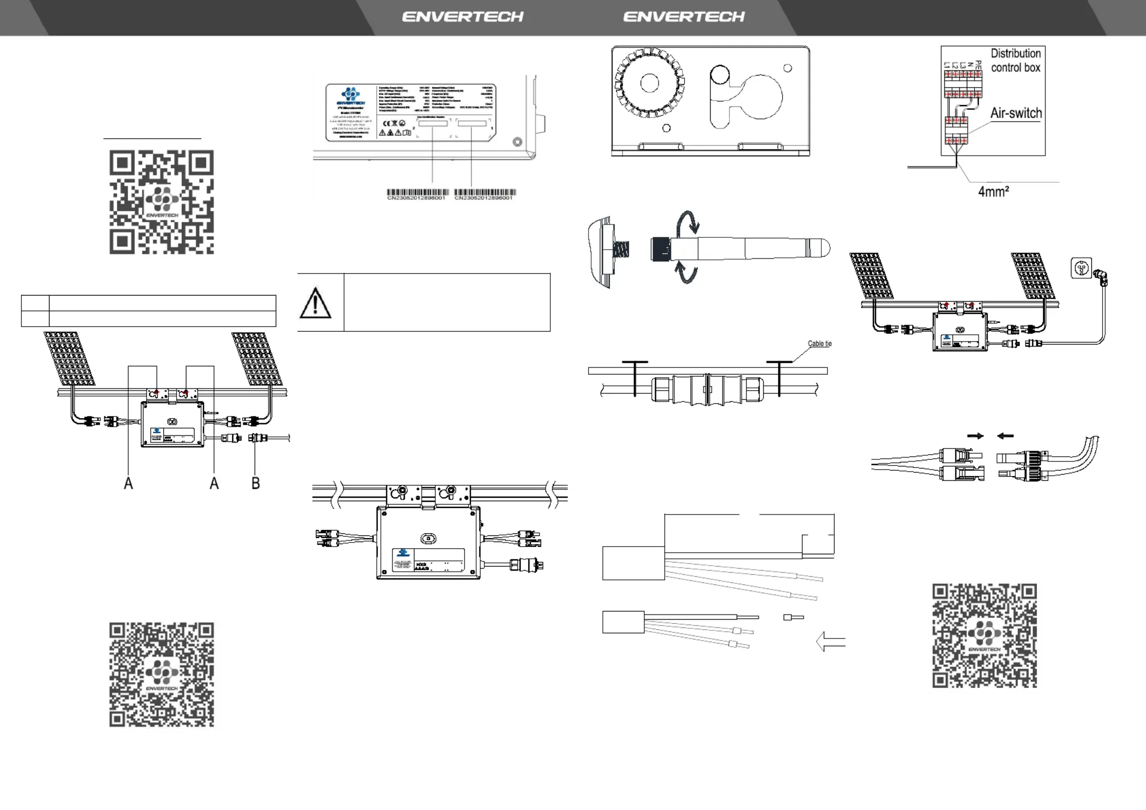Click the lower rotation arrow under the antenna
Screen dimensions: 1146x810
687,272
